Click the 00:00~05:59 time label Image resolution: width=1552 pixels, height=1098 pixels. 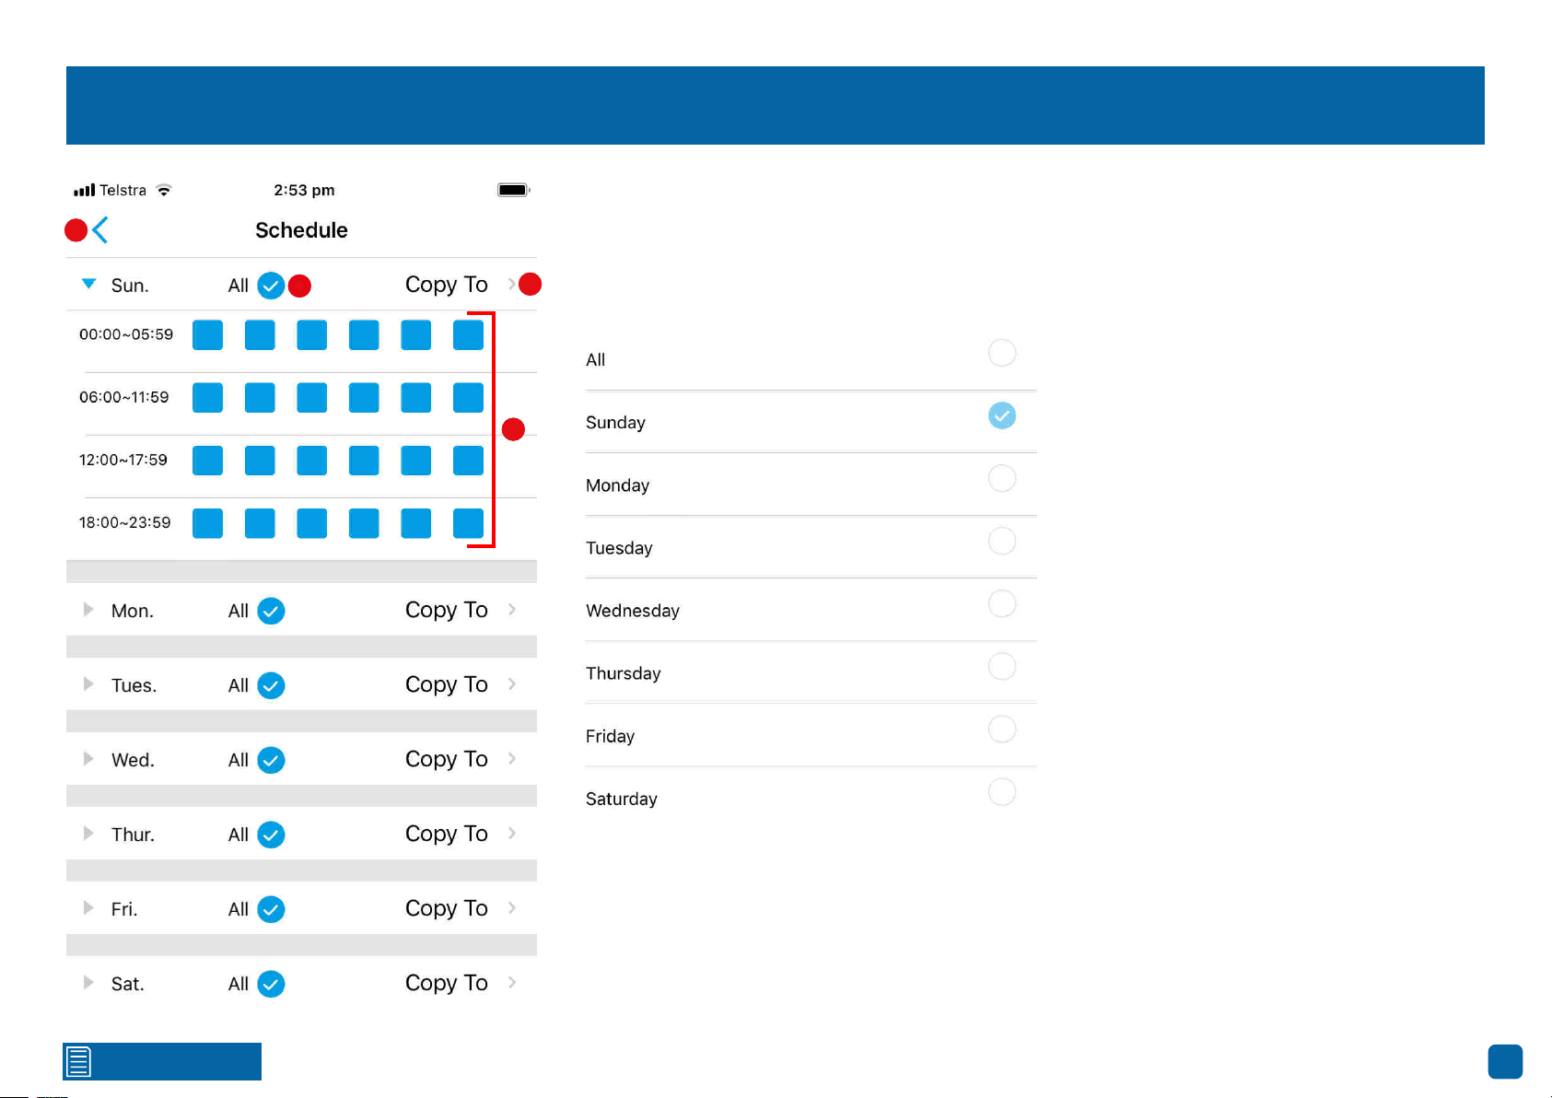click(x=126, y=334)
